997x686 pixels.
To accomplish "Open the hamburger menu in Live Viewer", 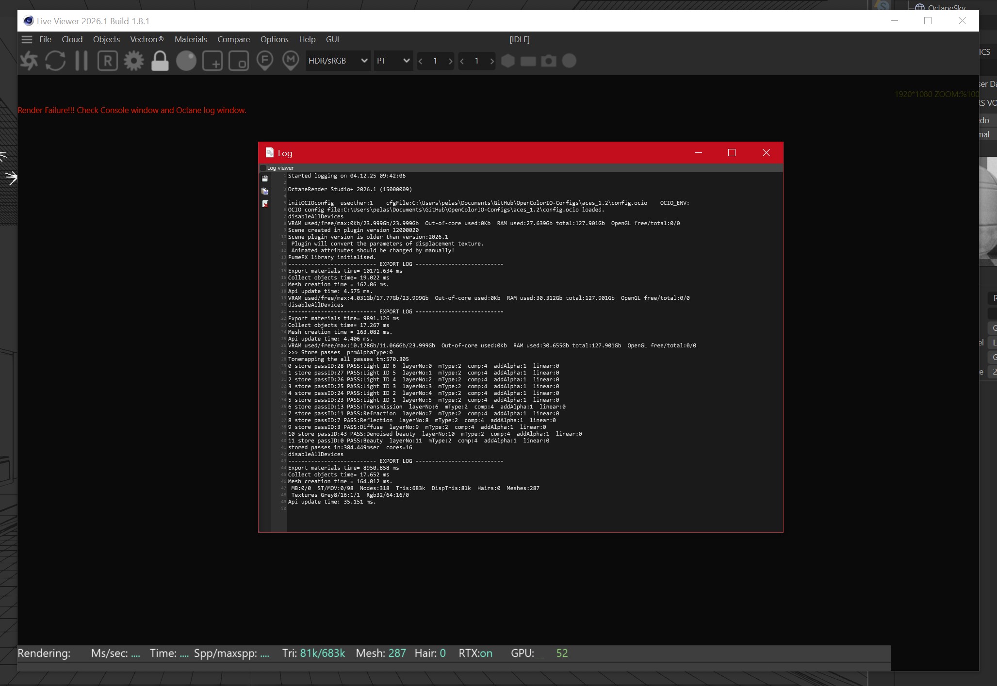I will (x=27, y=39).
